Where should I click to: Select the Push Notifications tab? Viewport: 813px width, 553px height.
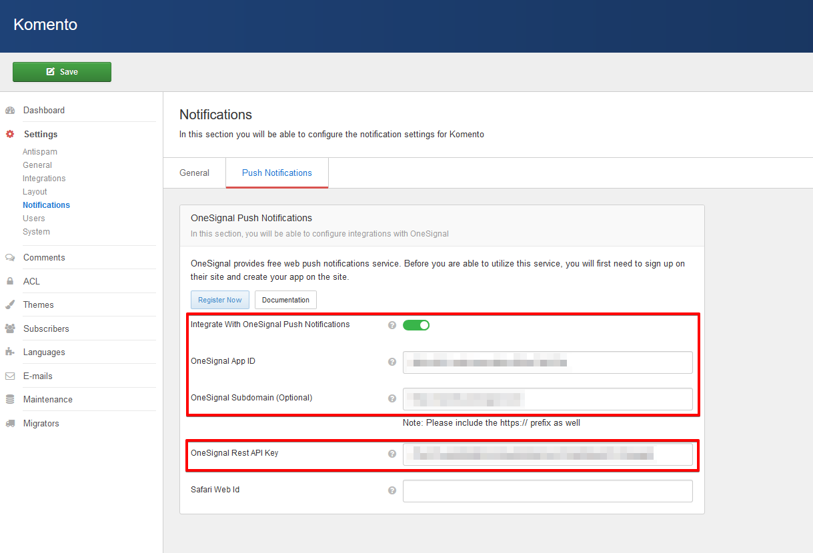tap(277, 173)
